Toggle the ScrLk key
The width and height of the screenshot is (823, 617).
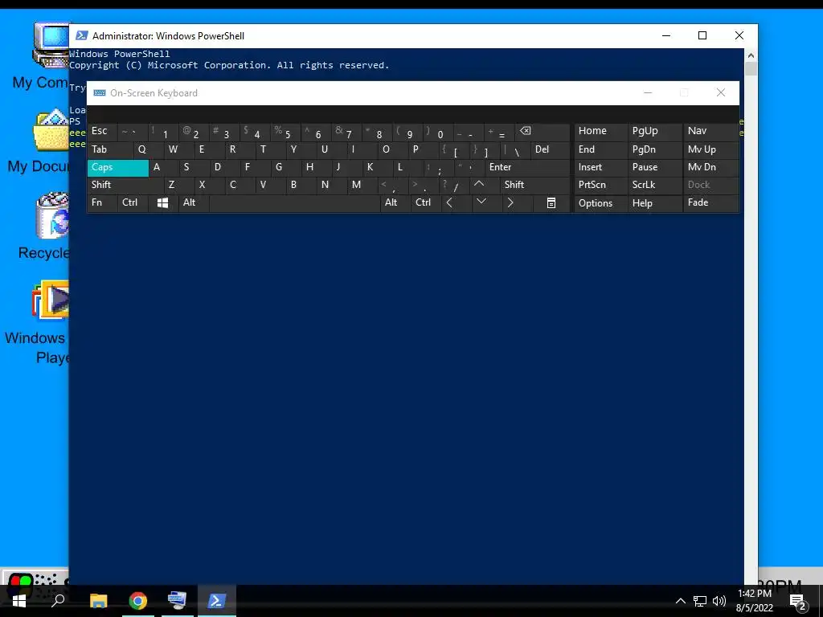(655, 185)
